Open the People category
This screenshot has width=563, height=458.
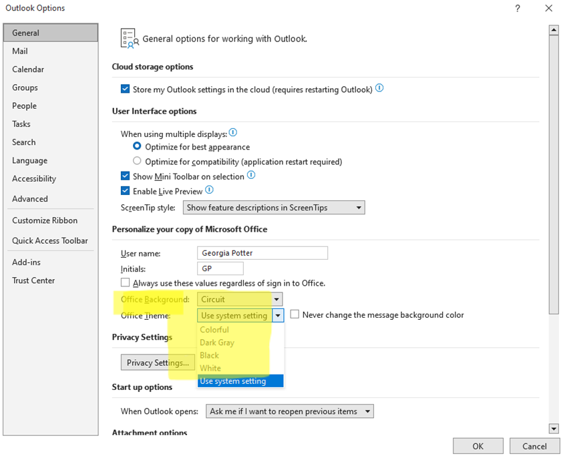pyautogui.click(x=51, y=106)
